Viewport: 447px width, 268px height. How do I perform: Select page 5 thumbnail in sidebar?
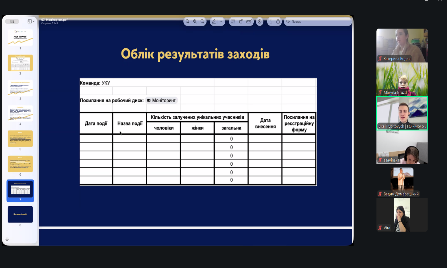coord(20,139)
